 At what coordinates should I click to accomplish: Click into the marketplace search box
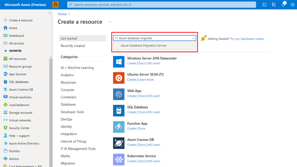(154, 38)
